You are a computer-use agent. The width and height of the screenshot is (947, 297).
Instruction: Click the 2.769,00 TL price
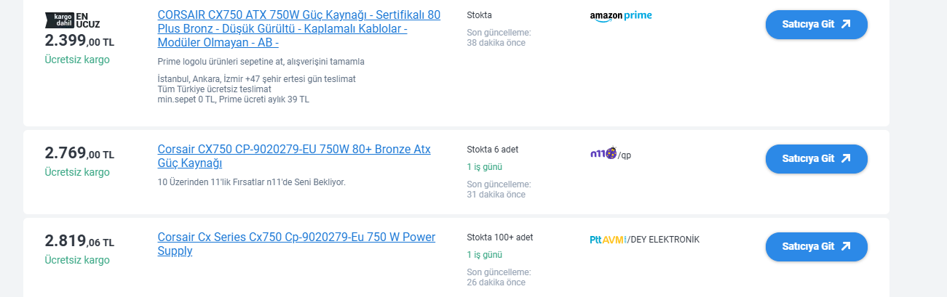(x=79, y=153)
